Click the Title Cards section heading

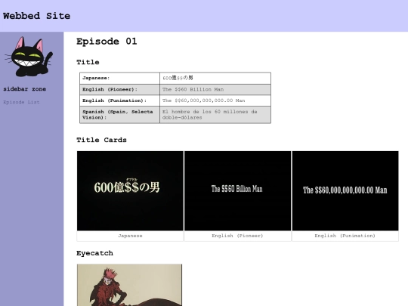click(x=101, y=140)
